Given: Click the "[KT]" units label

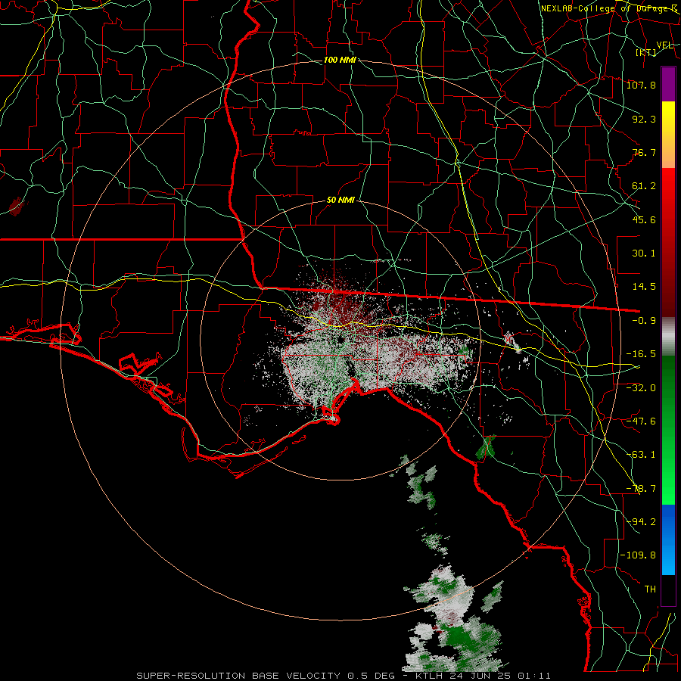Looking at the screenshot, I should pyautogui.click(x=646, y=52).
